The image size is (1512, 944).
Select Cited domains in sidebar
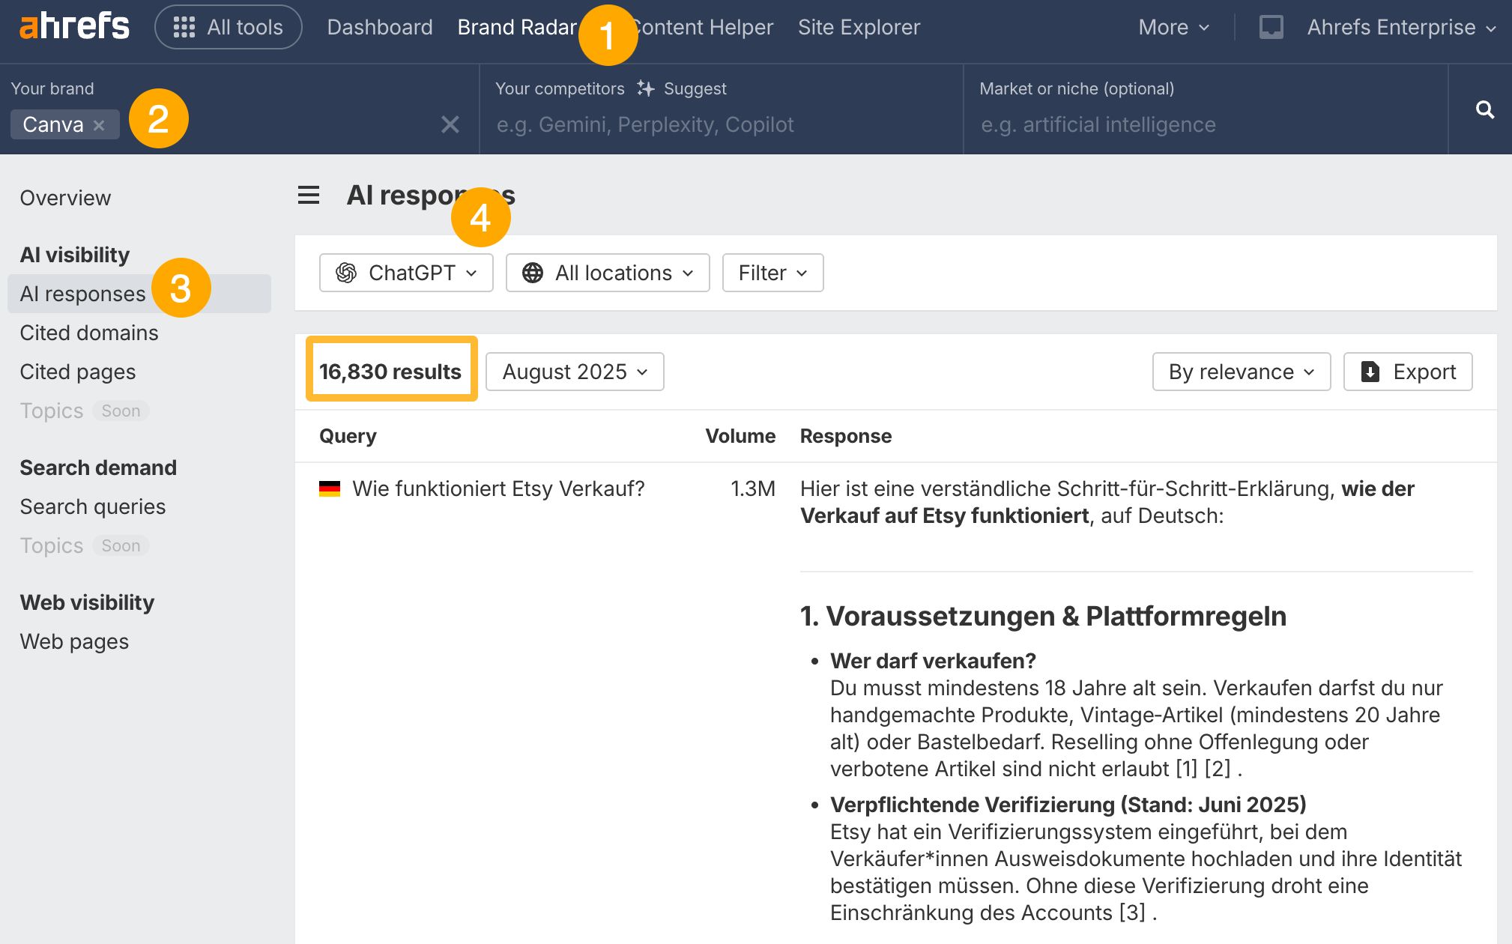89,333
